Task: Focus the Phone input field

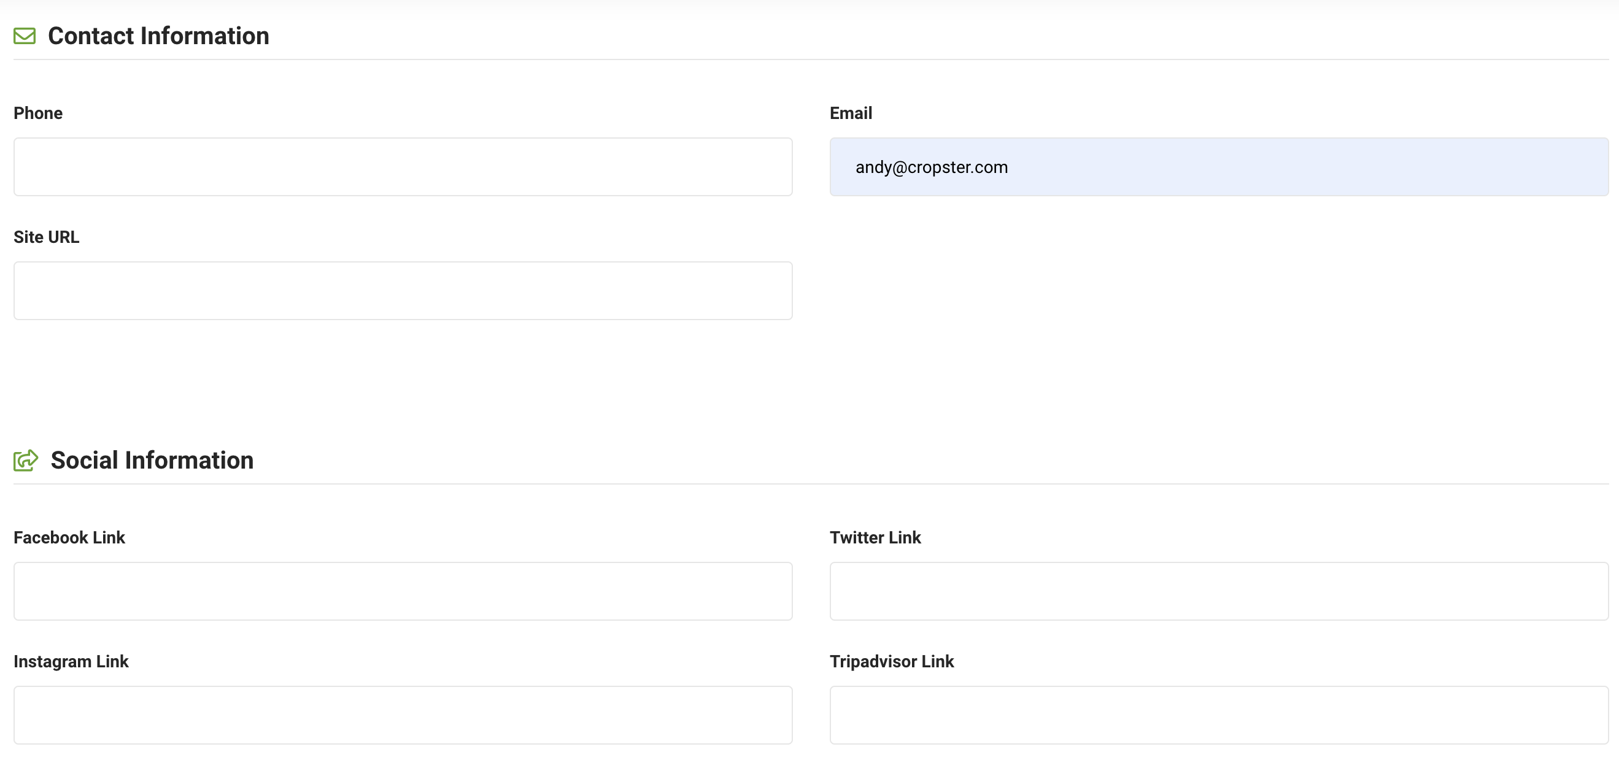Action: 403,167
